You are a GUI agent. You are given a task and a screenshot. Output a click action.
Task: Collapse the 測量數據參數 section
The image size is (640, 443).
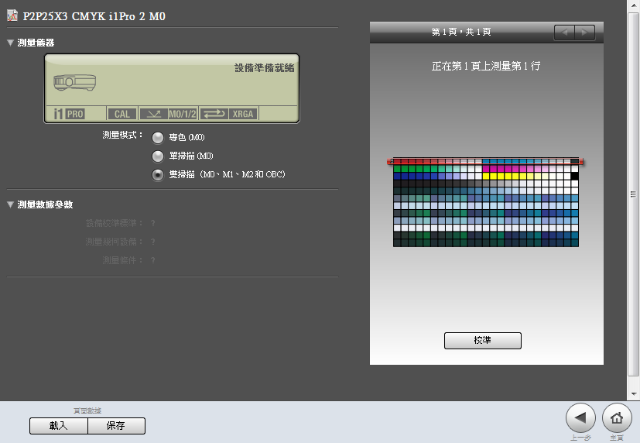11,204
